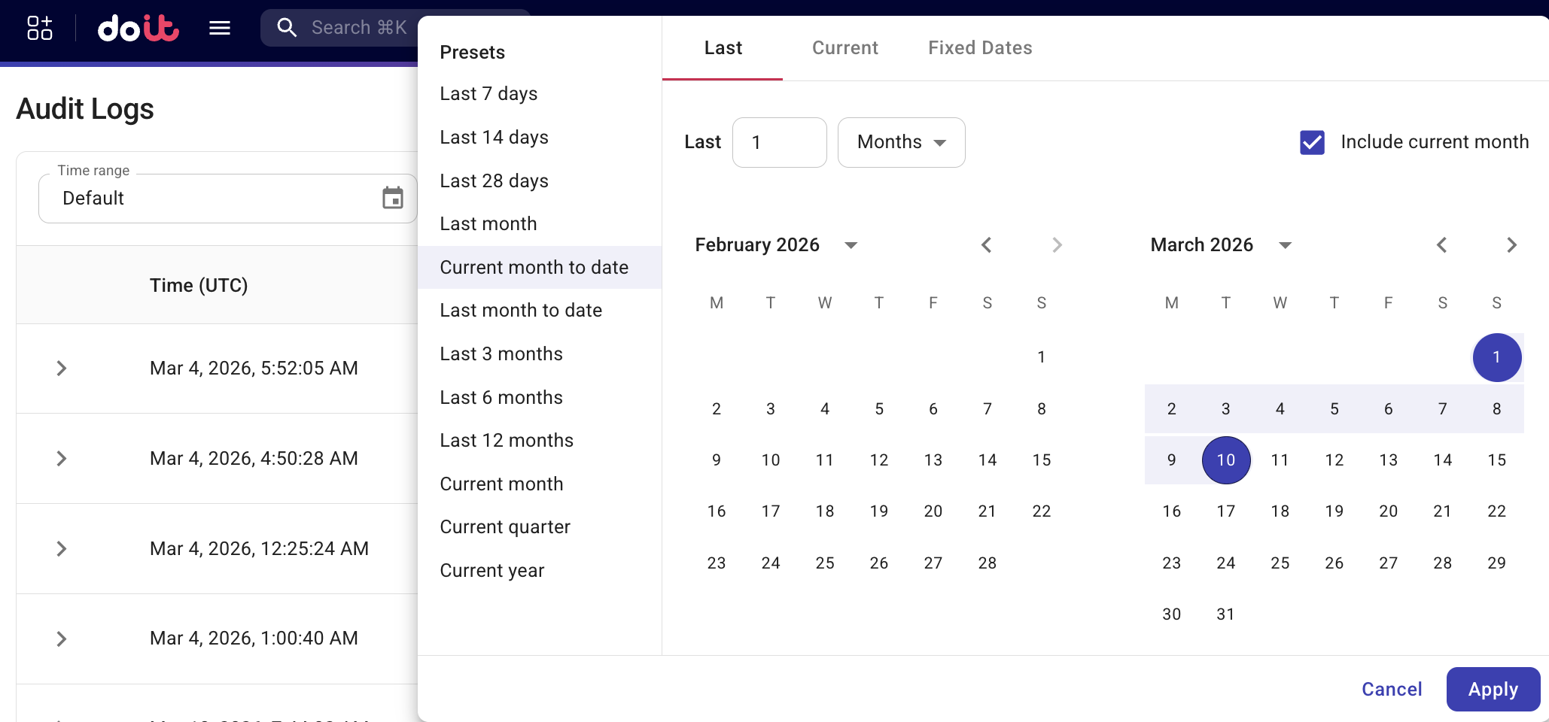The width and height of the screenshot is (1549, 722).
Task: Go to next month on March calendar
Action: click(x=1513, y=244)
